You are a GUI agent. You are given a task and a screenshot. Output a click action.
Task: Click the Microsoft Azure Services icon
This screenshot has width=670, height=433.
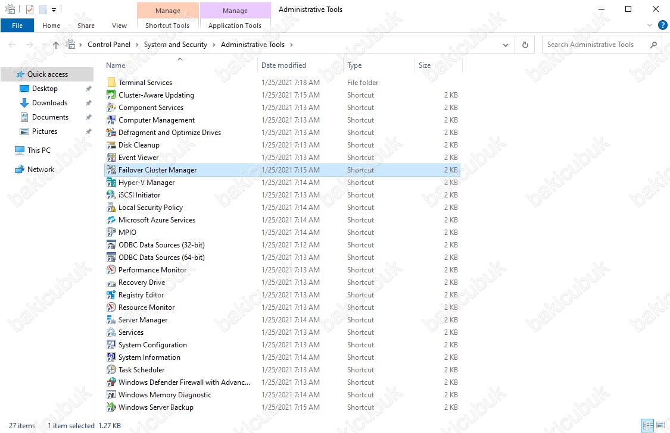(111, 219)
